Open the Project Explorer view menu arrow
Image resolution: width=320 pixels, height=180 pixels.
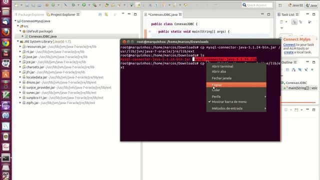coord(123,14)
